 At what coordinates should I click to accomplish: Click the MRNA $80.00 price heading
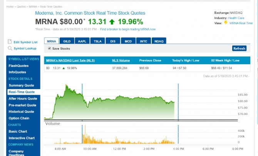(59, 22)
